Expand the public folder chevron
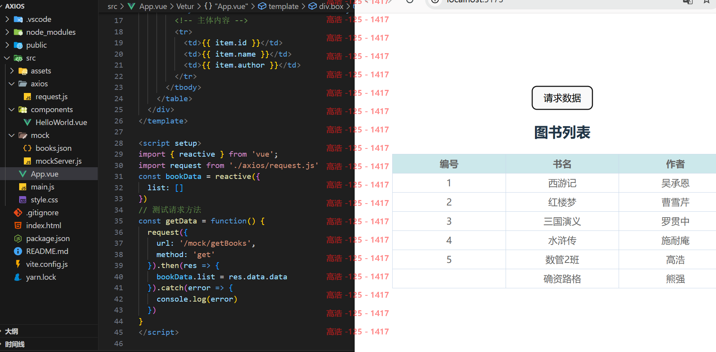This screenshot has height=352, width=716. point(7,45)
